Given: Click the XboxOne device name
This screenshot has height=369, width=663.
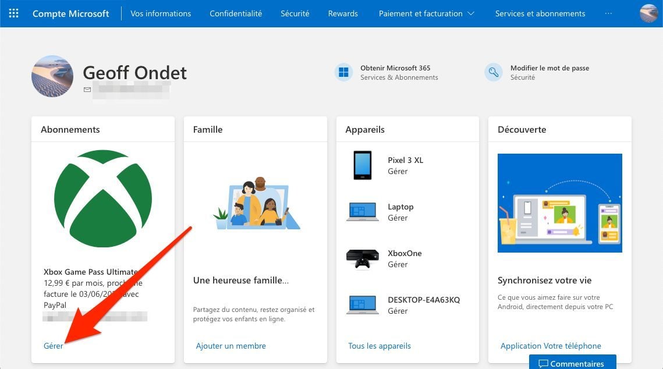Looking at the screenshot, I should [x=405, y=253].
